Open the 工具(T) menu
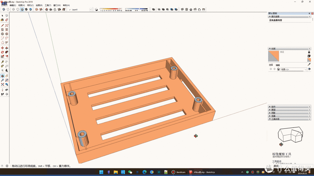 click(48, 5)
